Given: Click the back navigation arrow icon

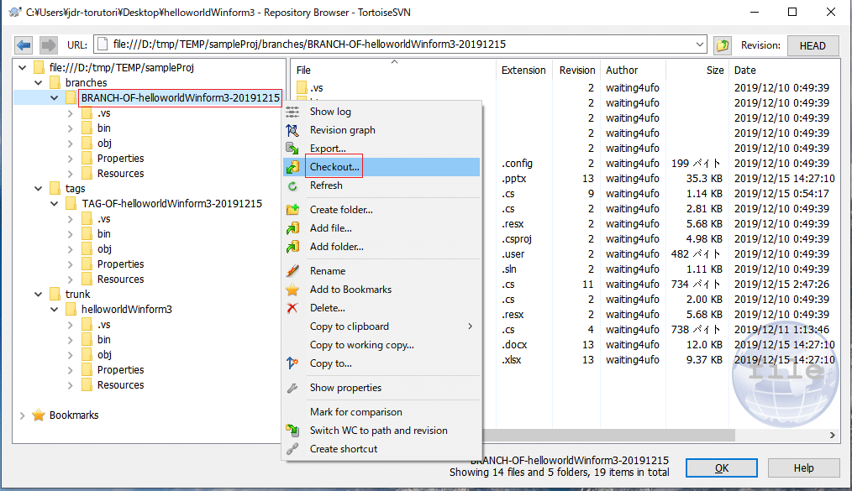Looking at the screenshot, I should click(x=24, y=45).
